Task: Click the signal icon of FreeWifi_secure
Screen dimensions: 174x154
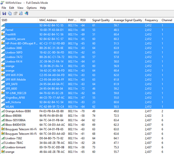Action: pos(3,39)
